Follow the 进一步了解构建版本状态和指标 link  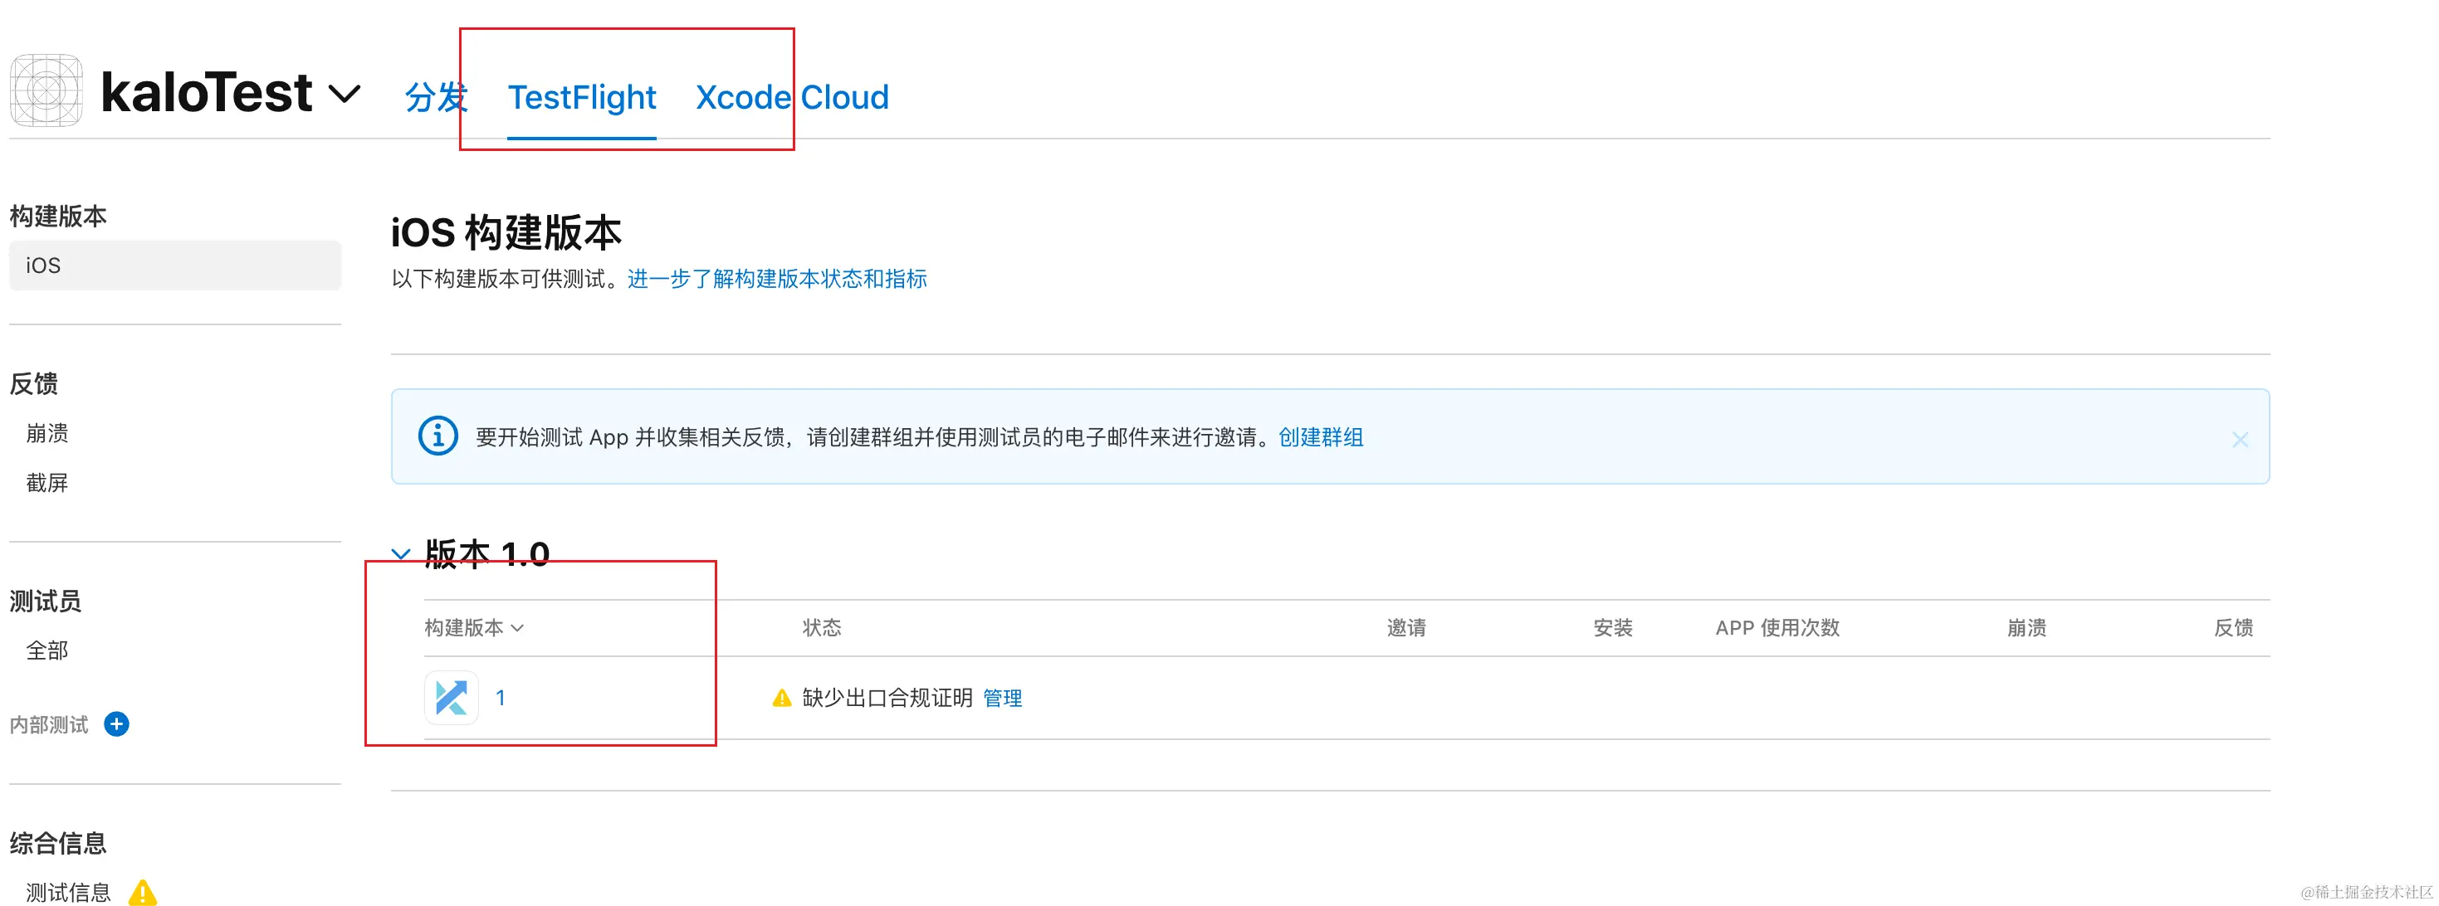click(776, 278)
